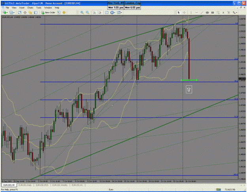
Task: Select the Text tool marked A
Action: pyautogui.click(x=223, y=12)
